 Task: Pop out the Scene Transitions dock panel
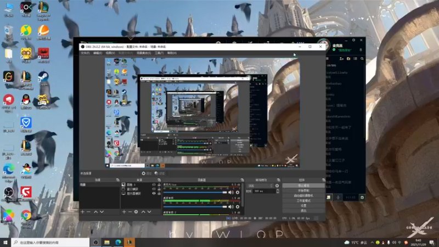[279, 180]
